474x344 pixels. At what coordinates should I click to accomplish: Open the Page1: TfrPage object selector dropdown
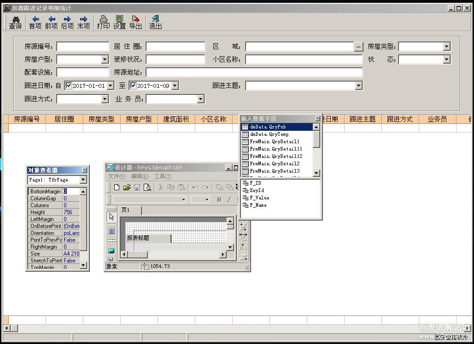pyautogui.click(x=83, y=180)
